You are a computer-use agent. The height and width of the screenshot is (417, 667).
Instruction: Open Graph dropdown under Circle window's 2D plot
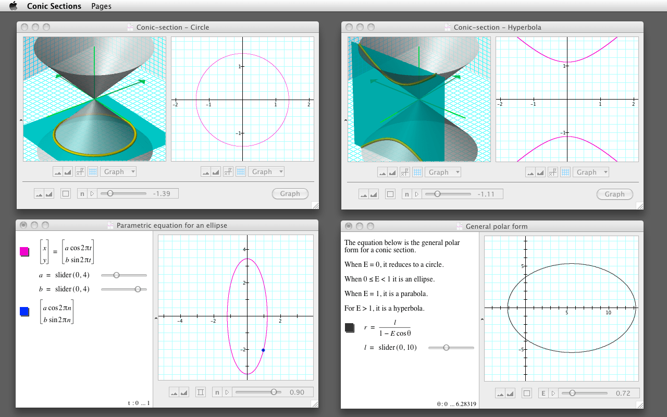click(266, 171)
